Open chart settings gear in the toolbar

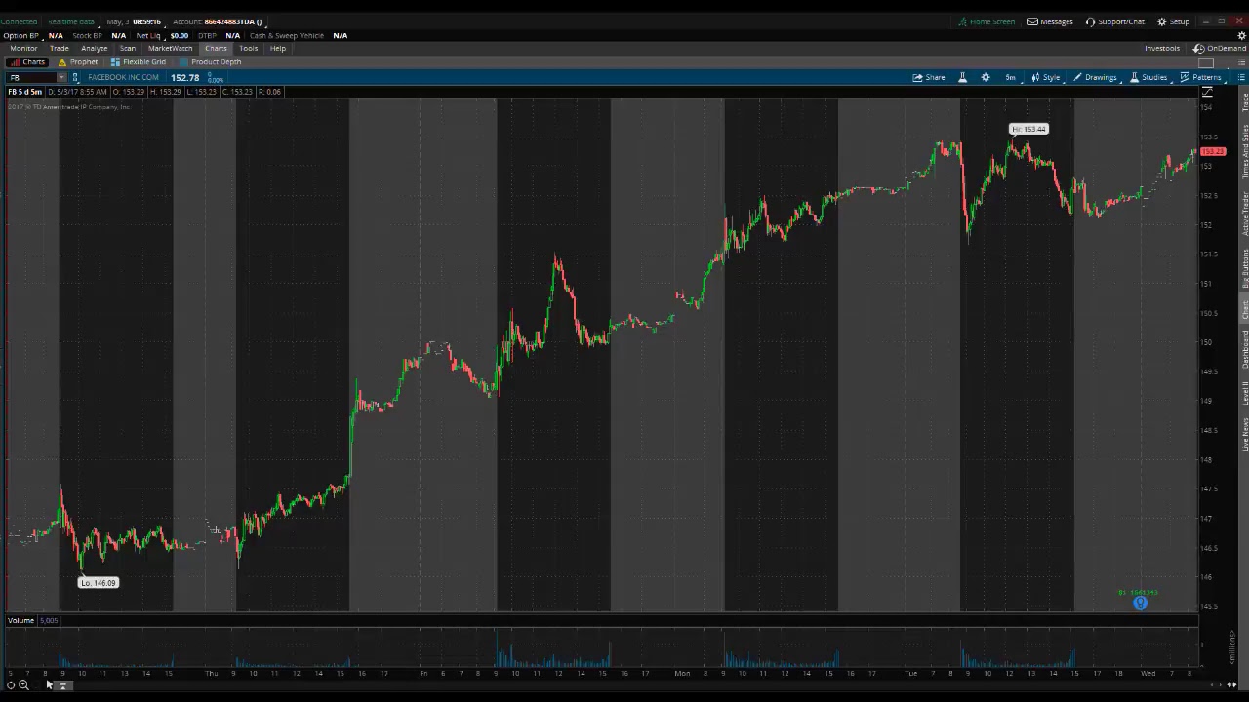click(986, 77)
